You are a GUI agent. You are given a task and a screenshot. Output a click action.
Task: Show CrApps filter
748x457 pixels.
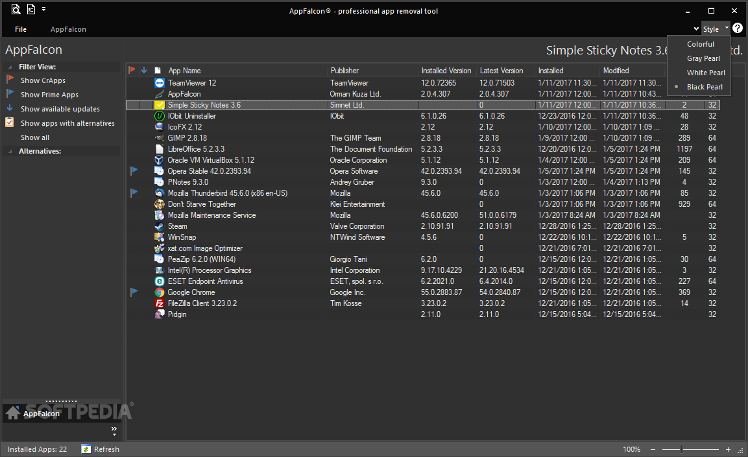[x=43, y=80]
